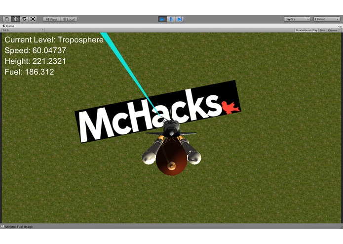Pause the running game
The width and height of the screenshot is (343, 244).
(171, 19)
